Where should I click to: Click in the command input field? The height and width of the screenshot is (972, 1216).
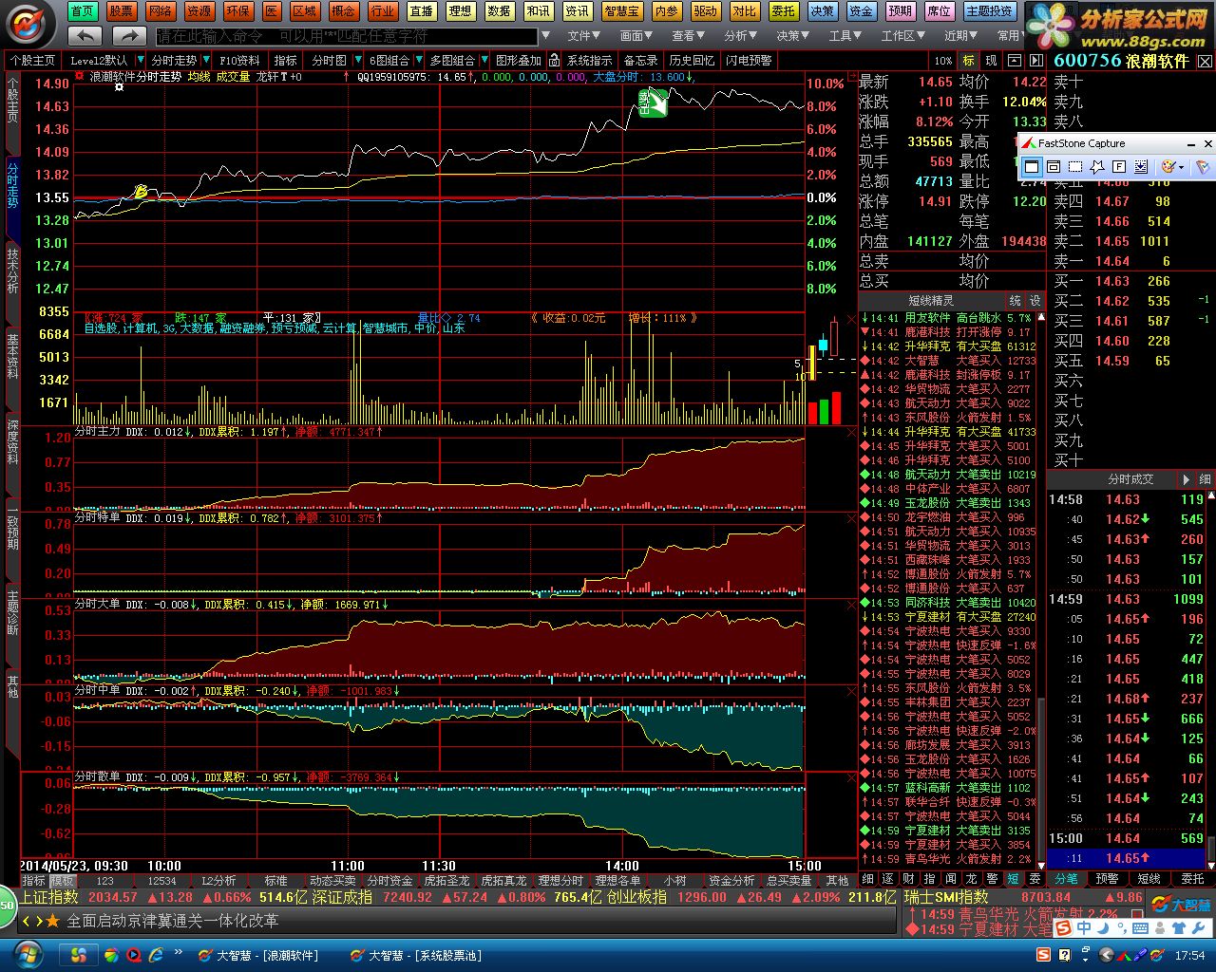(347, 36)
